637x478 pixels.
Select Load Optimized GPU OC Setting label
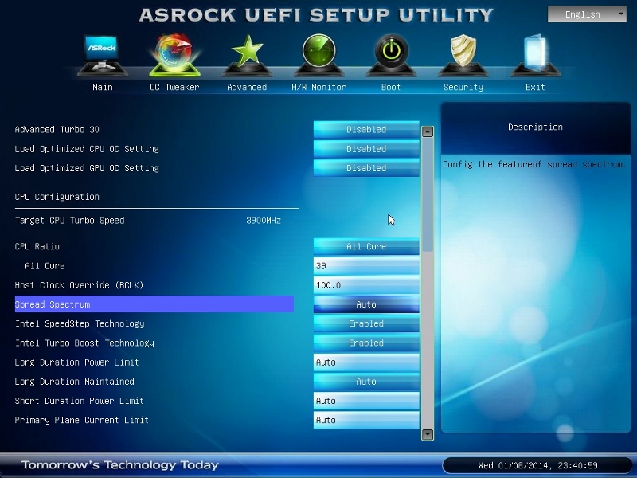point(87,168)
